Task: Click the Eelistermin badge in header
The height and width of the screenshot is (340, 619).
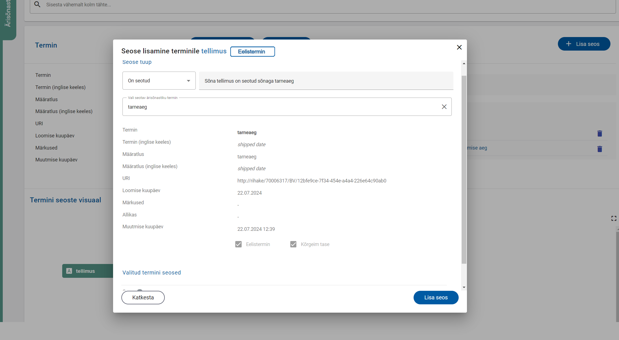Action: click(252, 52)
